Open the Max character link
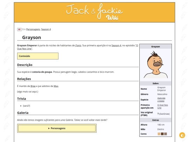Image resolution: width=189 pixels, height=142 pixels. (x=56, y=86)
